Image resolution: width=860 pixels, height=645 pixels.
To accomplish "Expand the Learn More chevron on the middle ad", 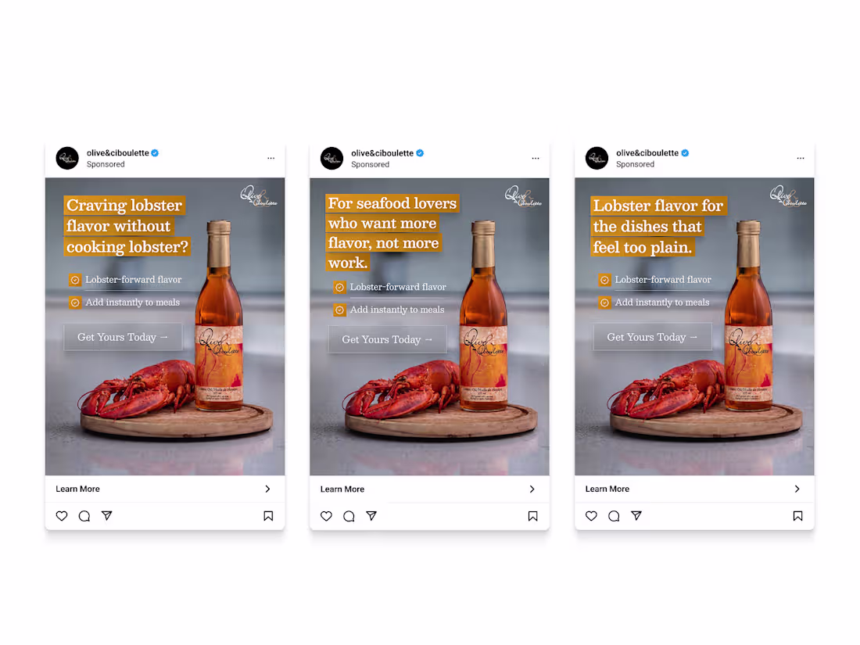I will (x=532, y=489).
